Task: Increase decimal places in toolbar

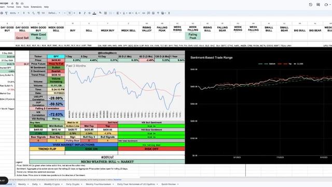Action: [x=38, y=13]
